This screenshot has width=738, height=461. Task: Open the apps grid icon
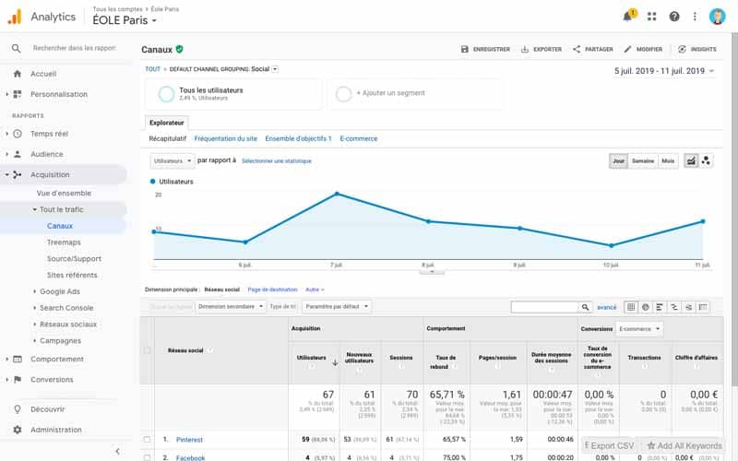pos(651,17)
